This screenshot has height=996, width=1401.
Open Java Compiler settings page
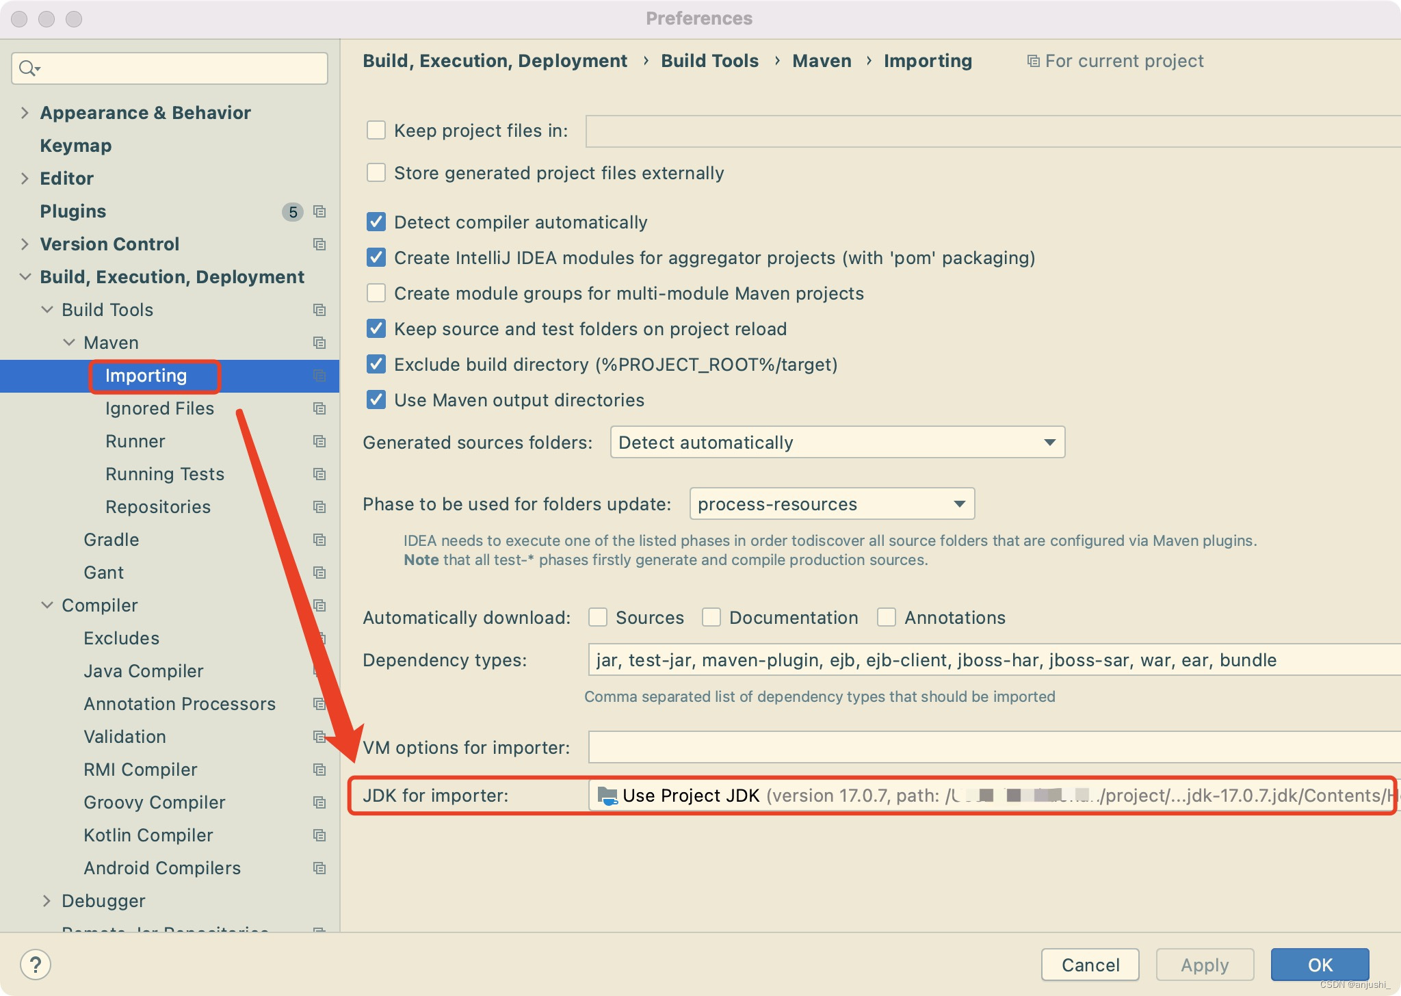143,671
